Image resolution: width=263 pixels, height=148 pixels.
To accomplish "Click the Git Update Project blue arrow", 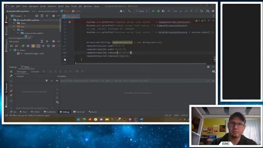I will tap(181, 11).
